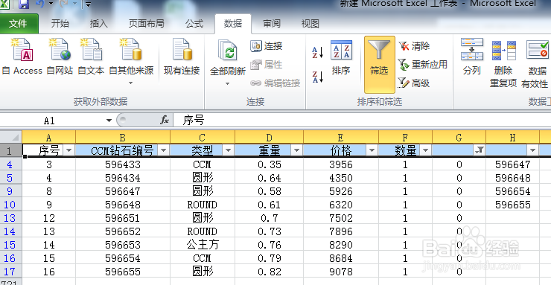Switch to the 插入 insert tab

pyautogui.click(x=98, y=24)
